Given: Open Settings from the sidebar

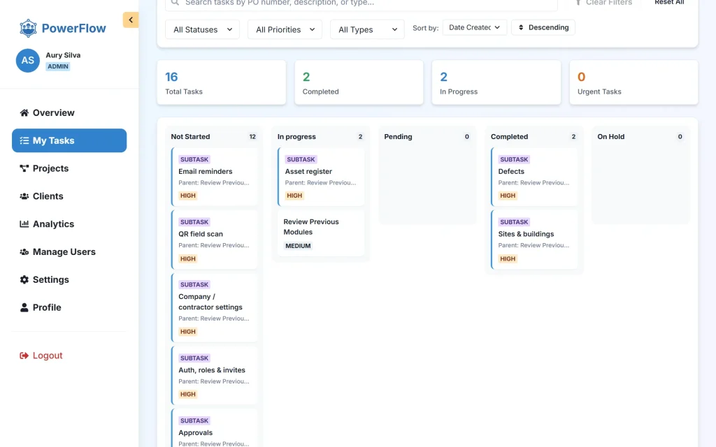Looking at the screenshot, I should [x=69, y=279].
